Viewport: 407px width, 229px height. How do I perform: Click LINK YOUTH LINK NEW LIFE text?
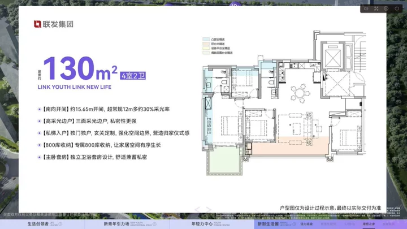tap(75, 87)
